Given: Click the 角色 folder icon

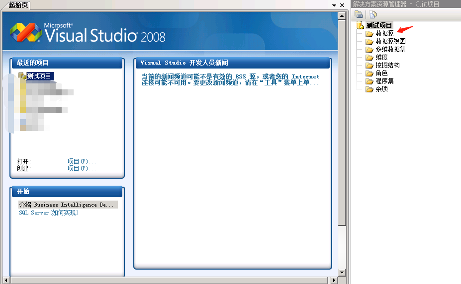Looking at the screenshot, I should point(369,73).
